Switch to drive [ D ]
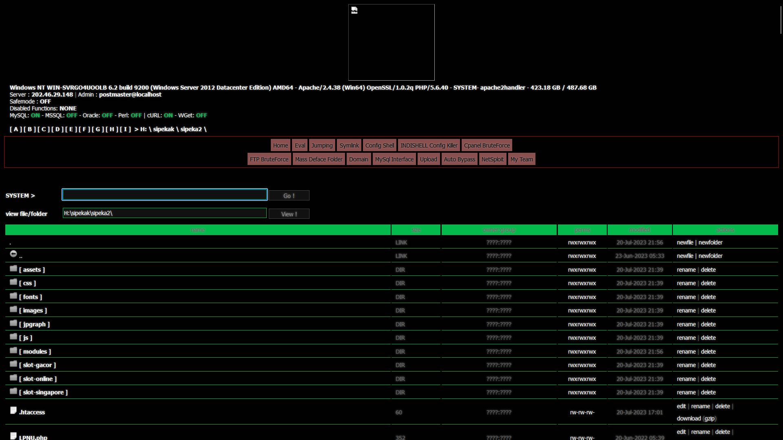This screenshot has height=440, width=783. [58, 129]
